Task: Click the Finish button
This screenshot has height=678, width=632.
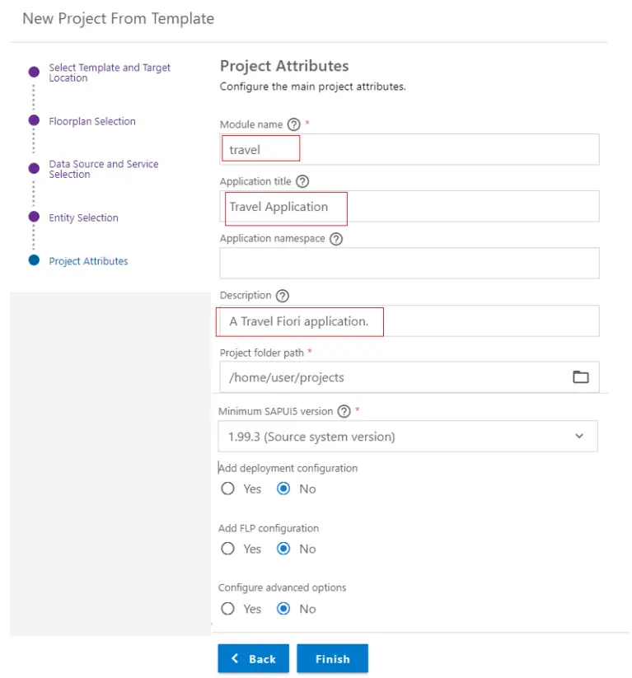Action: pyautogui.click(x=332, y=658)
